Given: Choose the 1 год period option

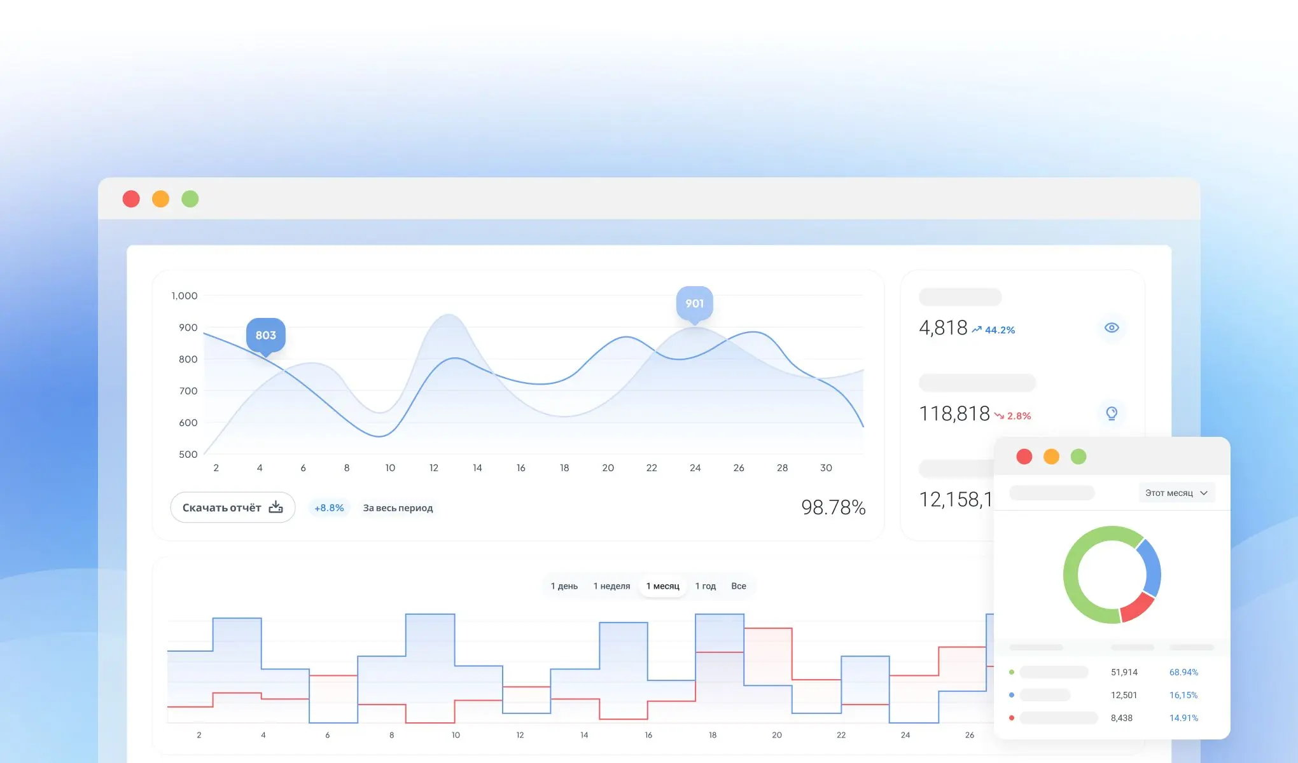Looking at the screenshot, I should [x=705, y=586].
